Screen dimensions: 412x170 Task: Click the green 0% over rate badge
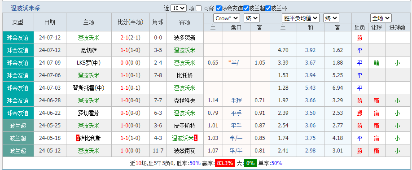click(x=250, y=163)
